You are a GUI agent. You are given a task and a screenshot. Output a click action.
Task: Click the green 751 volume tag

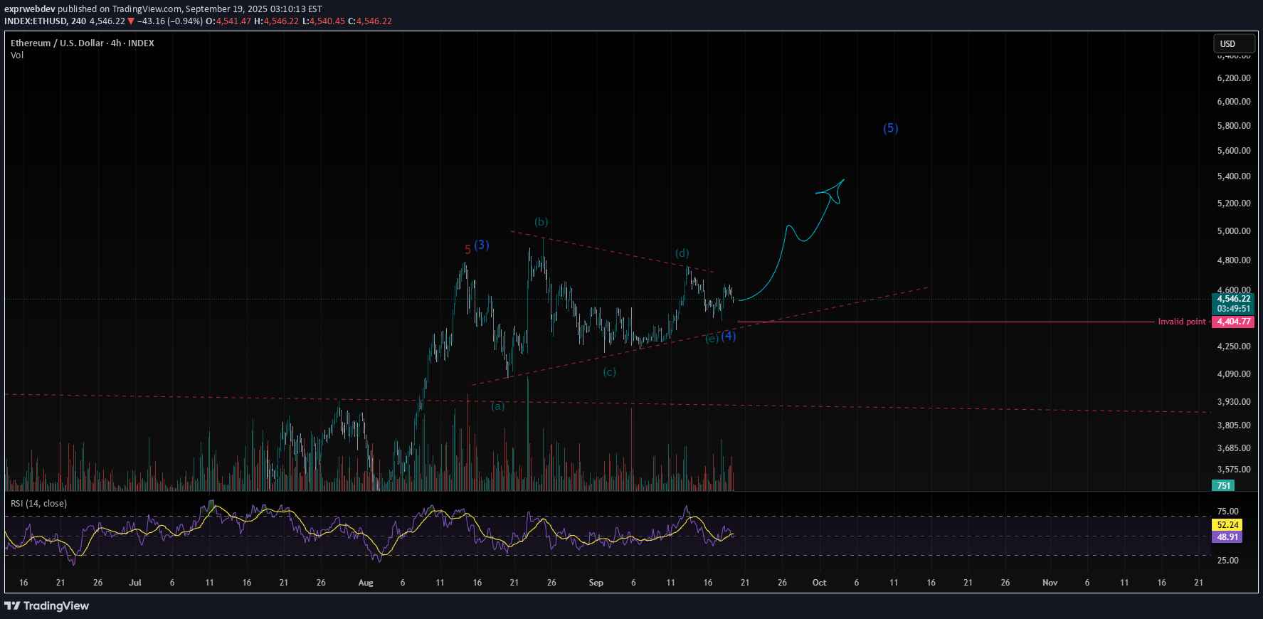pos(1223,486)
